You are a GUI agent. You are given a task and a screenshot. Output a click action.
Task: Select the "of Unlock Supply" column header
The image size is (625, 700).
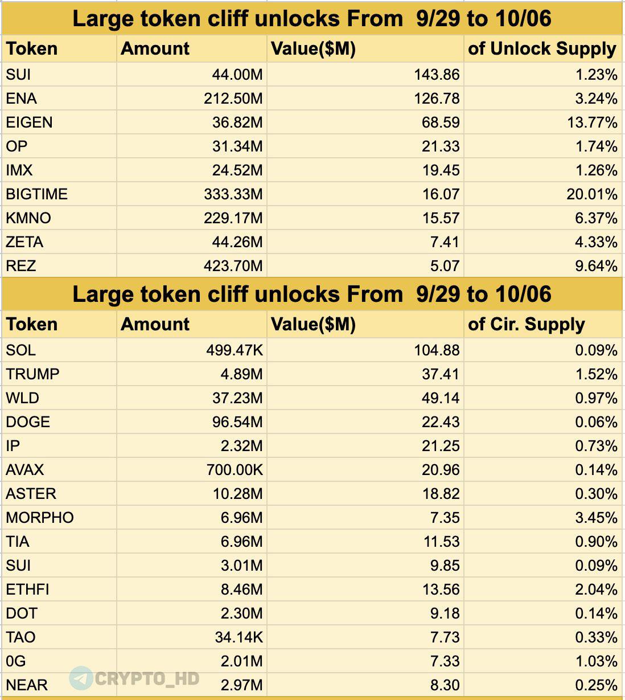(x=542, y=49)
